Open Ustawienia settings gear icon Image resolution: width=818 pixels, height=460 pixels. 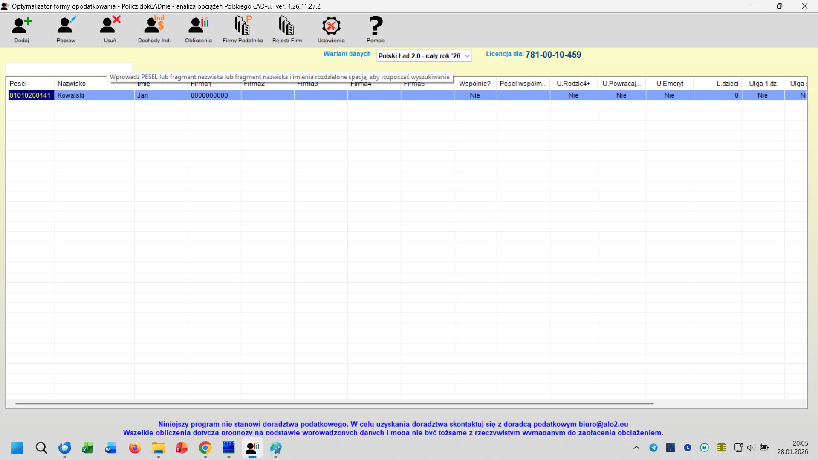tap(331, 29)
